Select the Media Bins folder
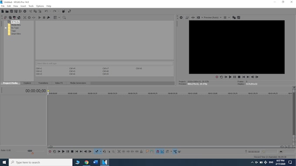 point(16,25)
